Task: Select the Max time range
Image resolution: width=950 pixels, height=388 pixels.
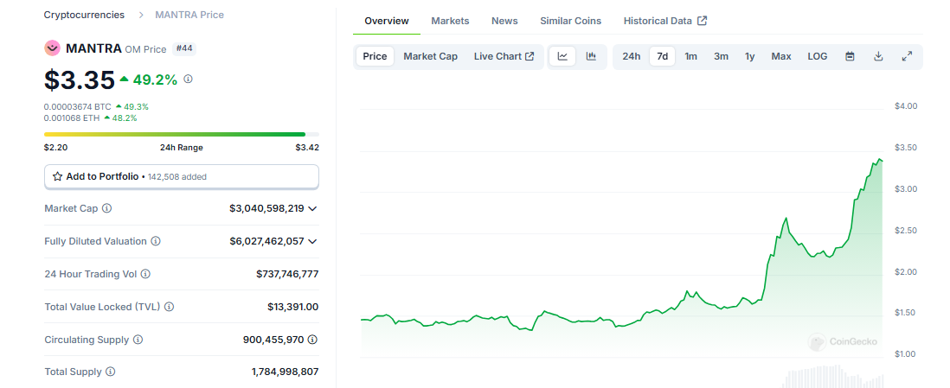Action: click(781, 56)
